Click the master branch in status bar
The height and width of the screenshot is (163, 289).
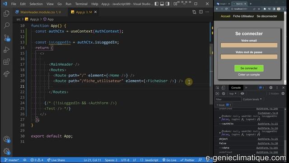point(11,160)
